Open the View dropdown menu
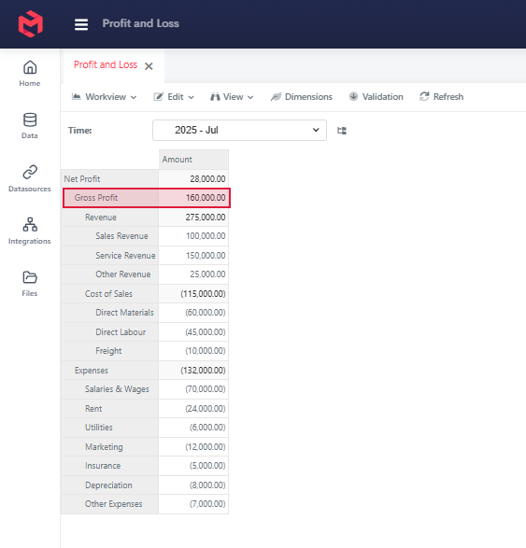The width and height of the screenshot is (526, 548). pos(232,97)
